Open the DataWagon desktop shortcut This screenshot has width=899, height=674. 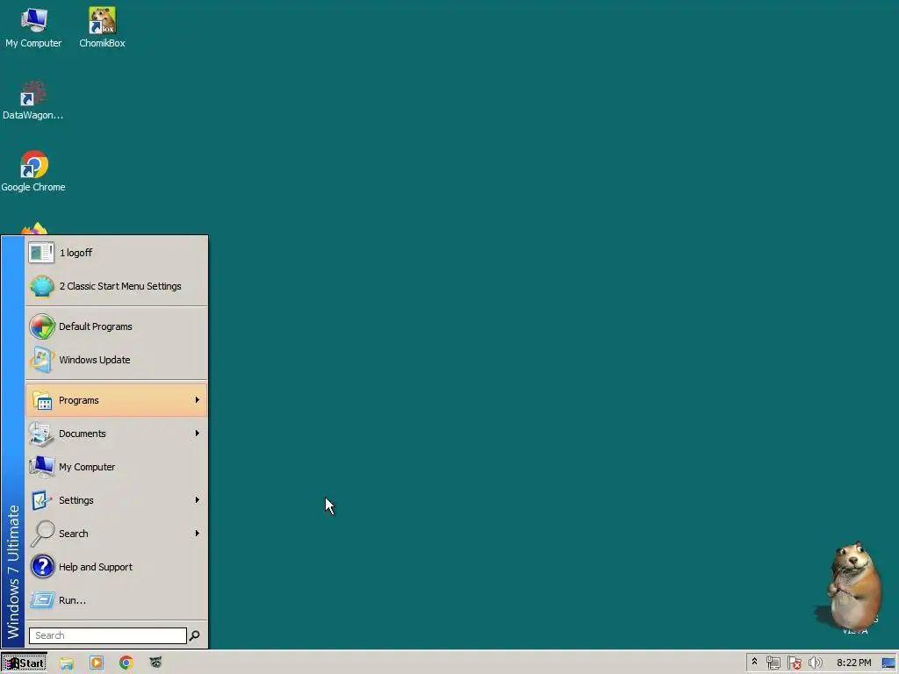(33, 100)
